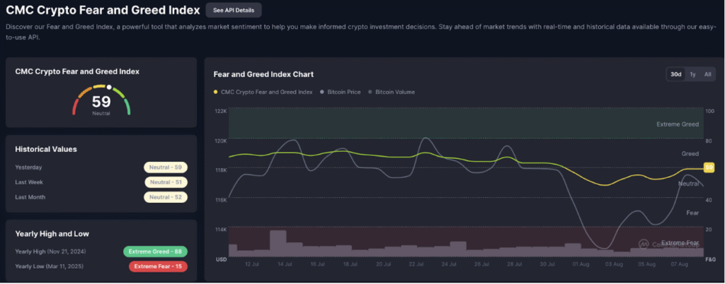Image resolution: width=725 pixels, height=284 pixels.
Task: Click the Yearly High and Low heading
Action: pyautogui.click(x=52, y=234)
